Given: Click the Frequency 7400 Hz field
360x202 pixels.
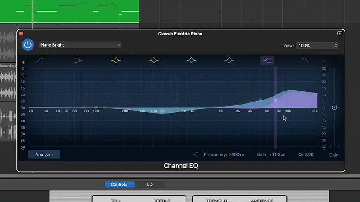Looking at the screenshot, I should point(237,155).
